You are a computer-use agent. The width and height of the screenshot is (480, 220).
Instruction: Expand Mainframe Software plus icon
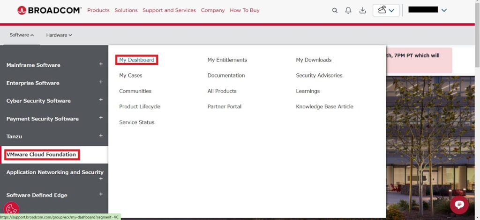point(101,64)
